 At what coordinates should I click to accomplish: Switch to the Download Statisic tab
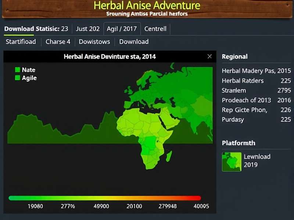[36, 29]
